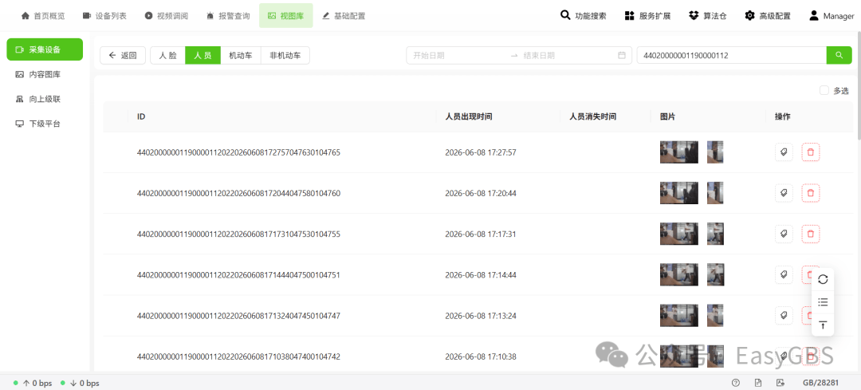Image resolution: width=861 pixels, height=390 pixels.
Task: Click the help question icon in status bar
Action: (736, 383)
